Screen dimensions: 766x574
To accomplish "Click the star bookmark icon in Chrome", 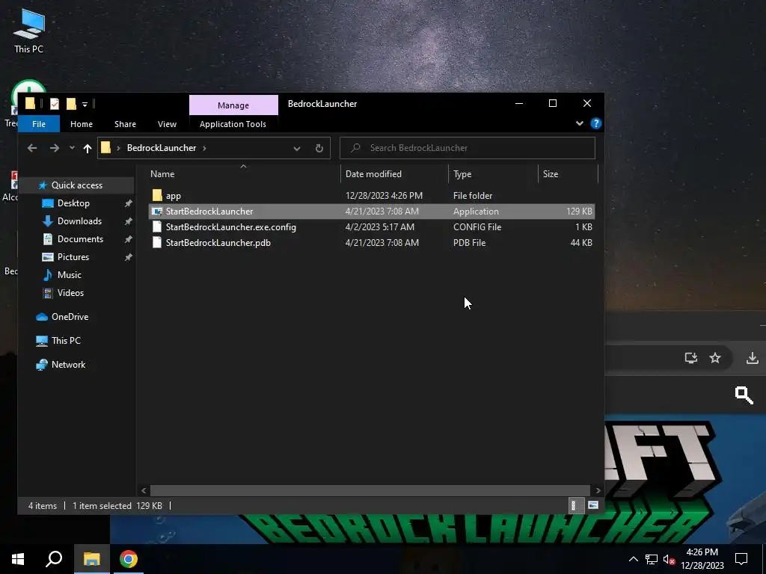I will pyautogui.click(x=715, y=358).
